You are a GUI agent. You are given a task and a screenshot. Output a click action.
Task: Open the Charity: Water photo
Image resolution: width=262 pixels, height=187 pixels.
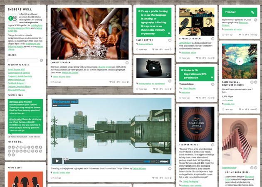click(x=89, y=33)
